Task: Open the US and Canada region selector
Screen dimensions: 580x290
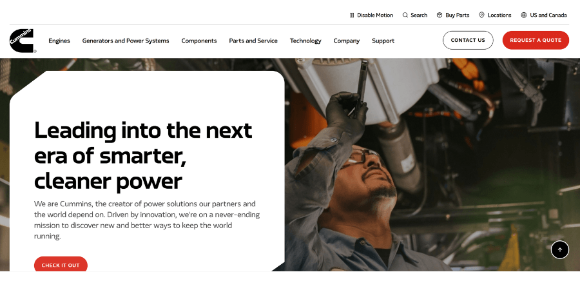Action: (544, 15)
